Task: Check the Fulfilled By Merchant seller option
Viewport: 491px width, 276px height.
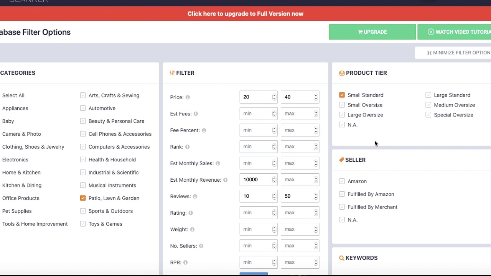Action: coord(342,207)
